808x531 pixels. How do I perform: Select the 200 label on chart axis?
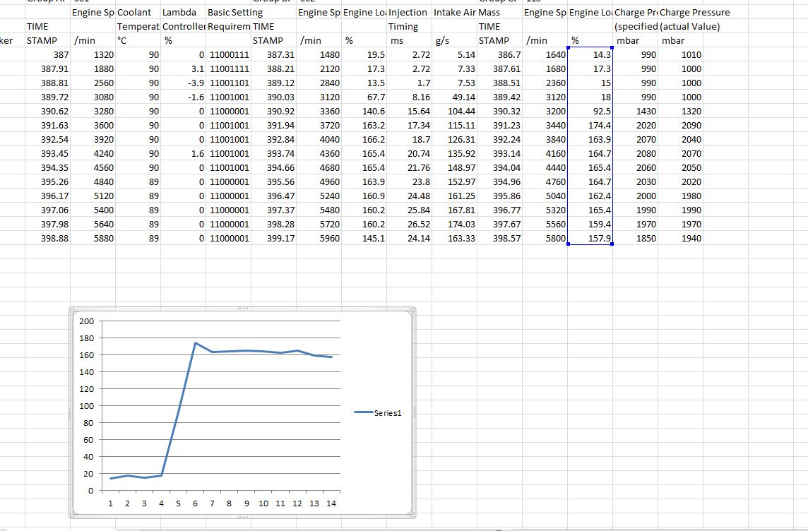[87, 321]
